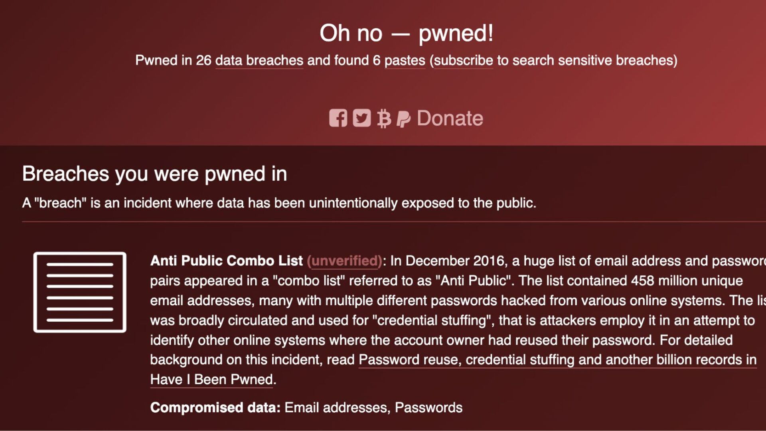The width and height of the screenshot is (766, 431).
Task: Click the "Have I Been Pwned" link text
Action: click(211, 380)
